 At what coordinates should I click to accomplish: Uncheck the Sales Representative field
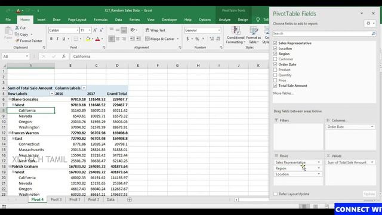click(x=275, y=43)
